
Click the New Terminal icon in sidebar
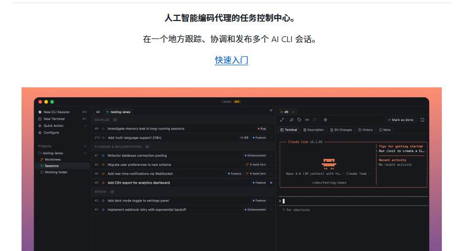tap(40, 119)
